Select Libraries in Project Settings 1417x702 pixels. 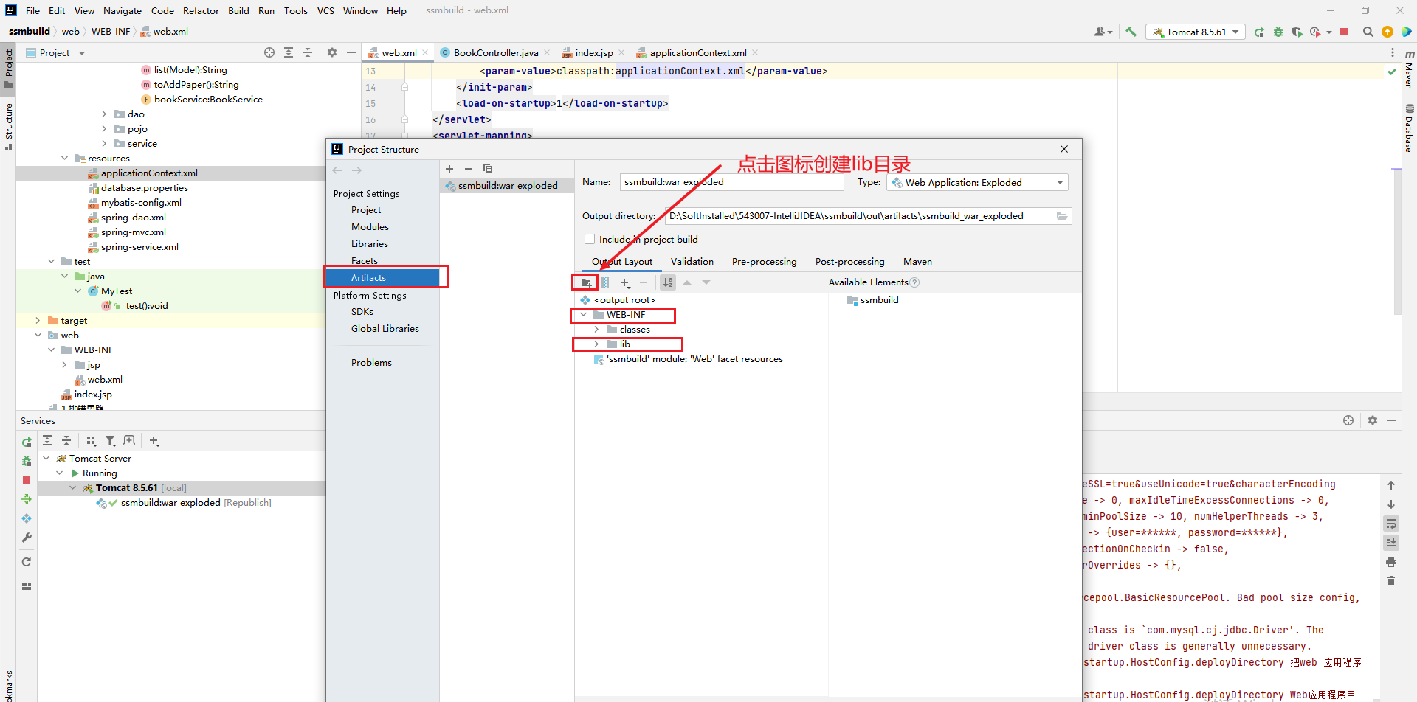coord(370,243)
